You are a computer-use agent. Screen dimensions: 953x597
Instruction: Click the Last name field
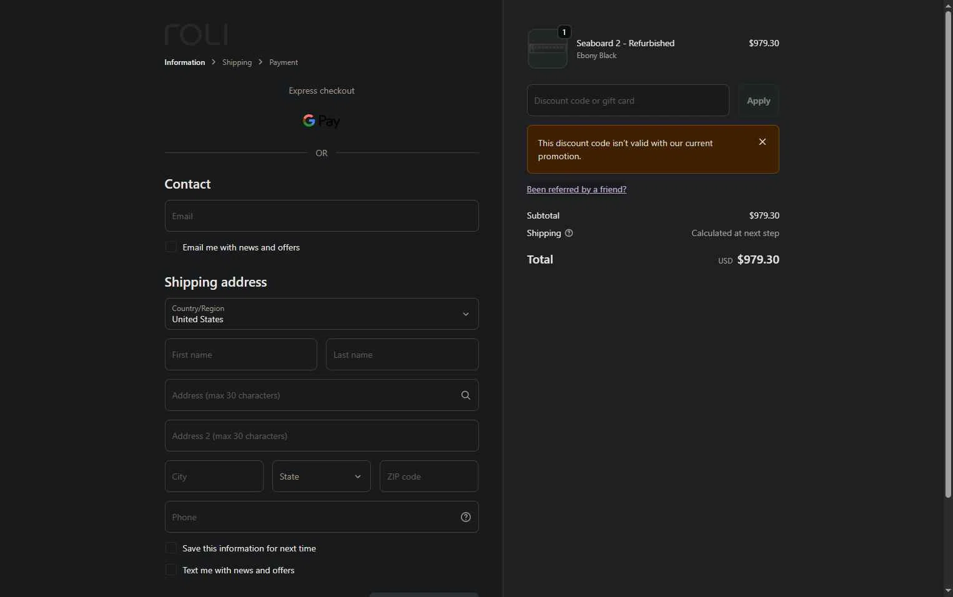tap(402, 355)
